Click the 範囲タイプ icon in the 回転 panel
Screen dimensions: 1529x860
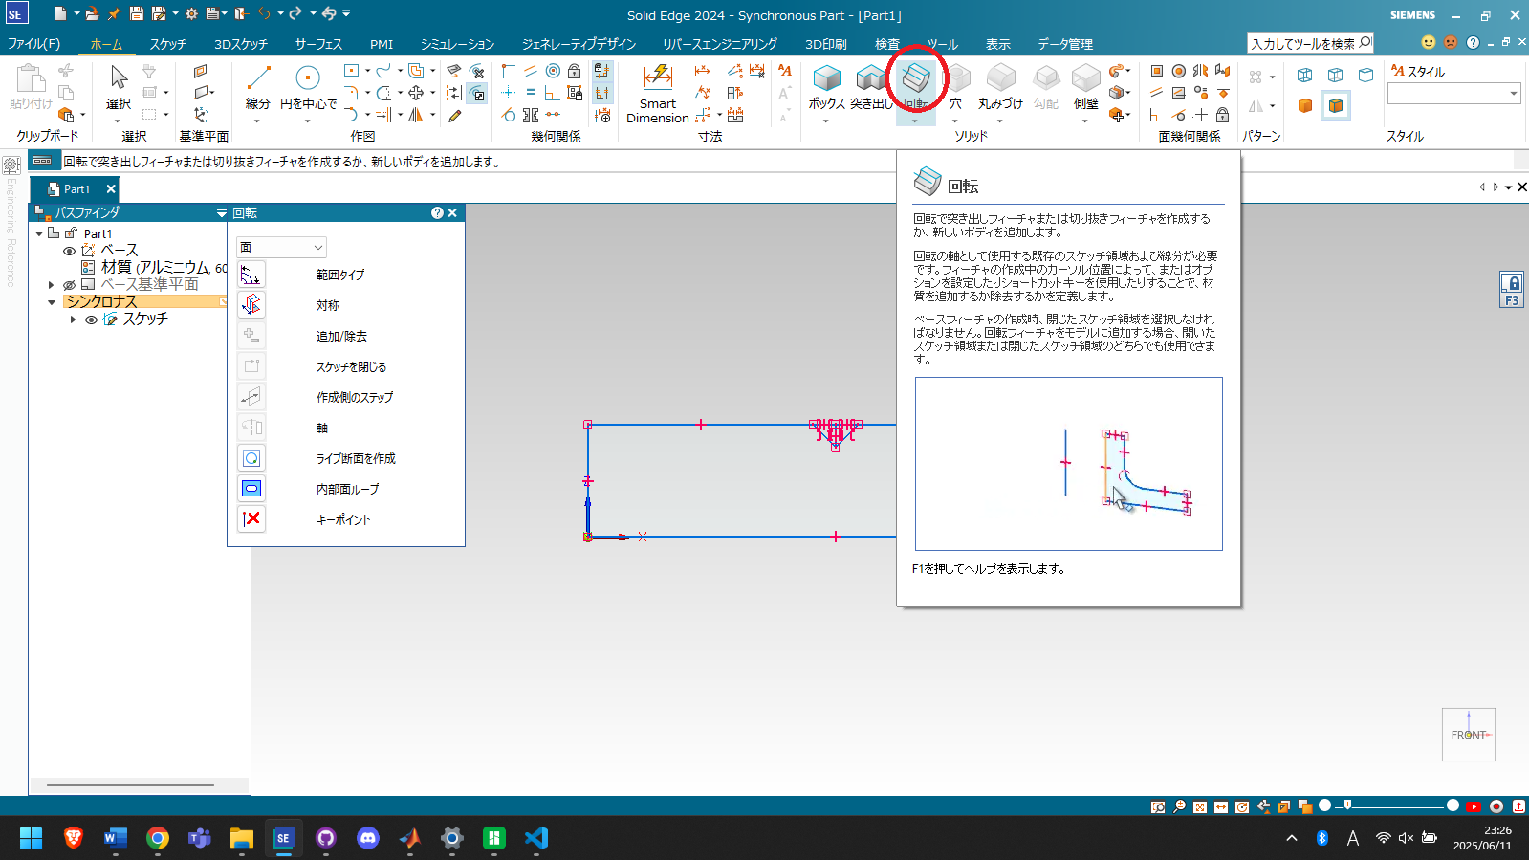(x=251, y=276)
